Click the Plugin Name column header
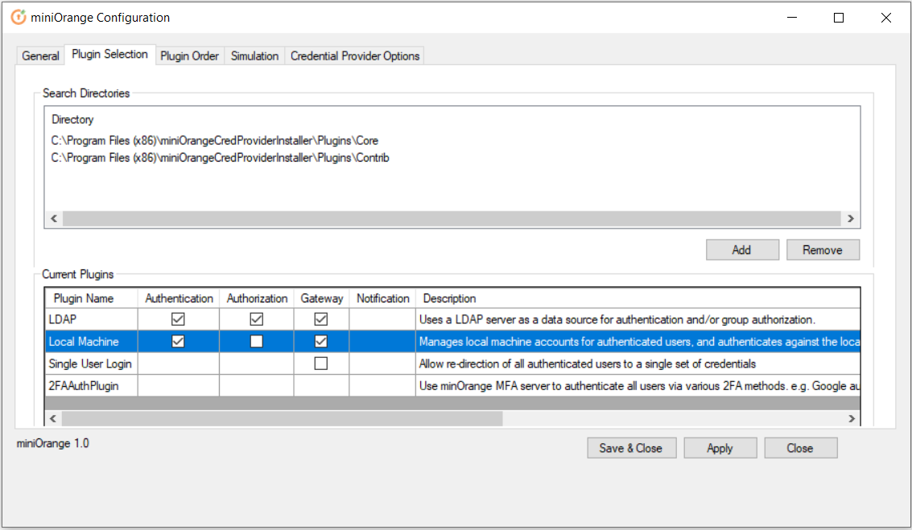The image size is (912, 530). [x=91, y=298]
